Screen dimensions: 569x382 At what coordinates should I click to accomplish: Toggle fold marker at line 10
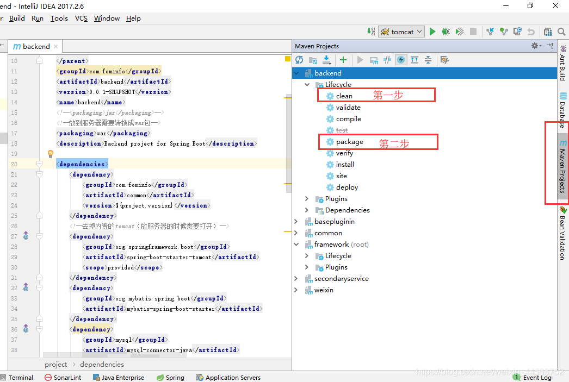coord(39,61)
